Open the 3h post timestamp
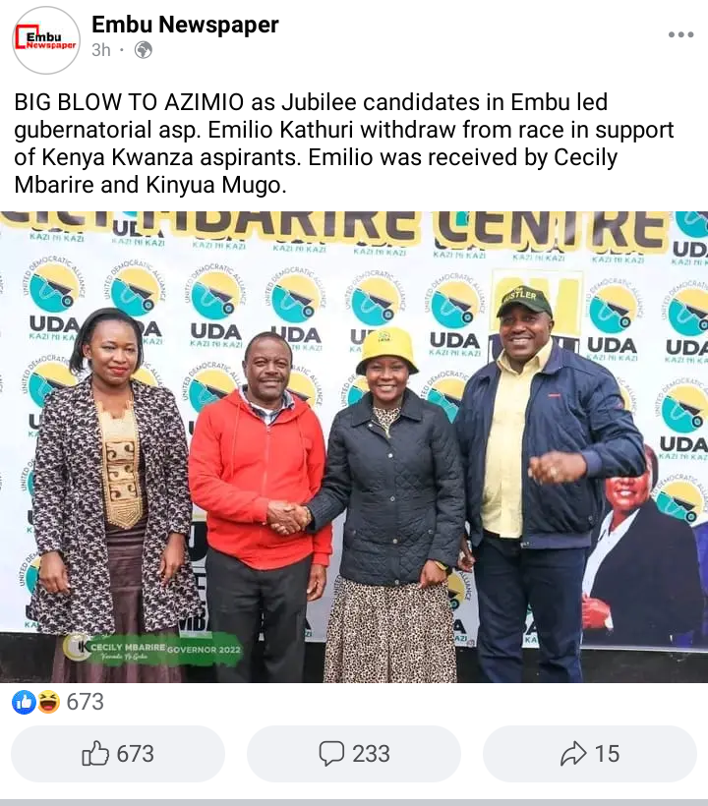708x806 pixels. (x=101, y=50)
